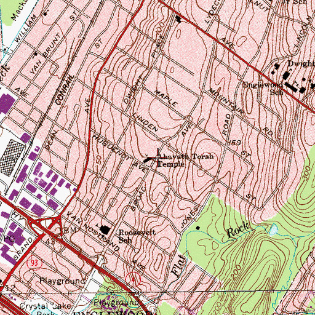The width and height of the screenshot is (315, 315).
Task: Click the 'VAN NOSTRAND' avenue label
Action: click(x=94, y=232)
